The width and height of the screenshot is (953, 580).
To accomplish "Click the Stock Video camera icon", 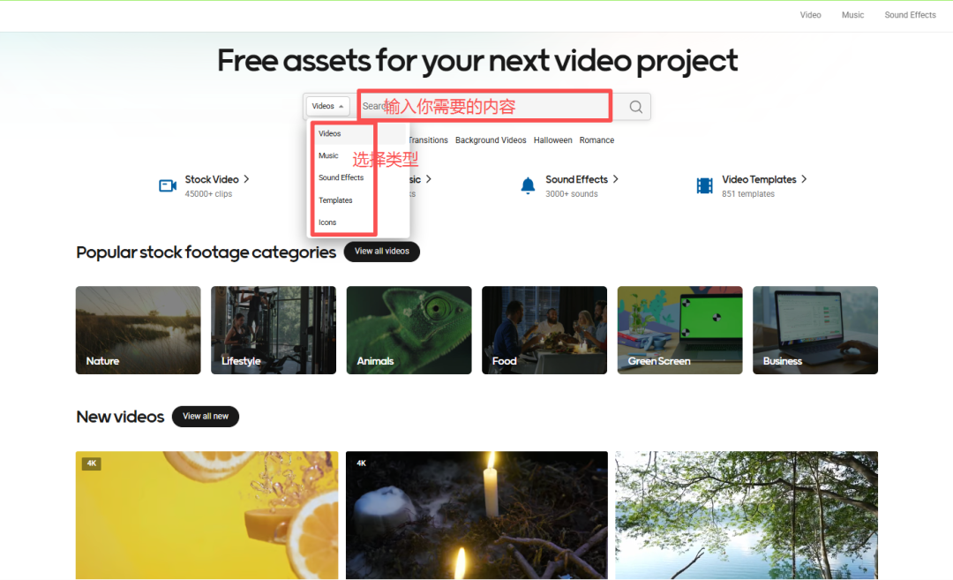I will 168,185.
